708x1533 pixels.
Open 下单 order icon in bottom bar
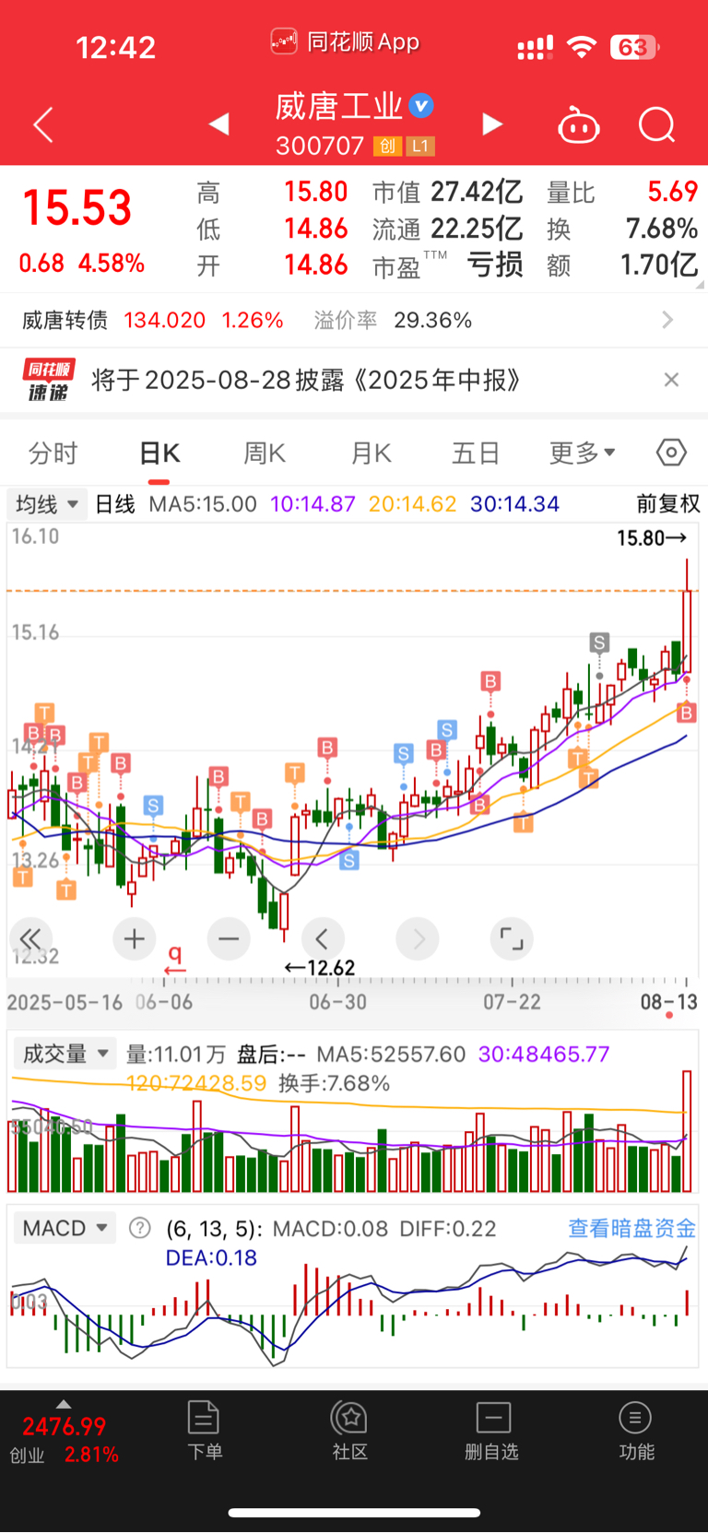pos(204,1431)
